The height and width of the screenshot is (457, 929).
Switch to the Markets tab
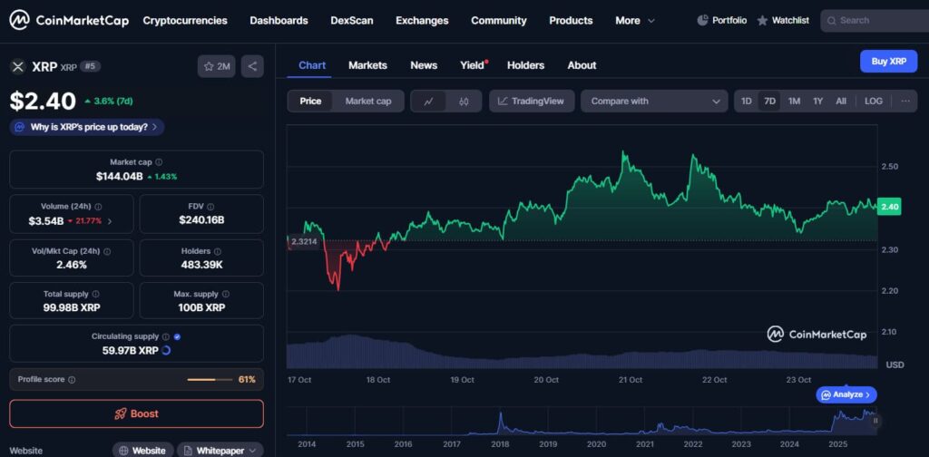pyautogui.click(x=367, y=65)
